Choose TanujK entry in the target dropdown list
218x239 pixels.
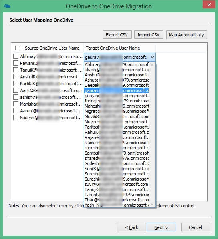coord(117,189)
